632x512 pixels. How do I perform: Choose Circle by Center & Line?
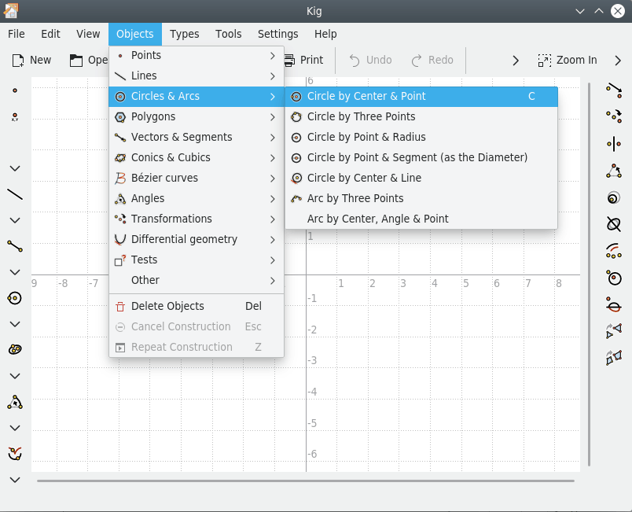coord(421,179)
